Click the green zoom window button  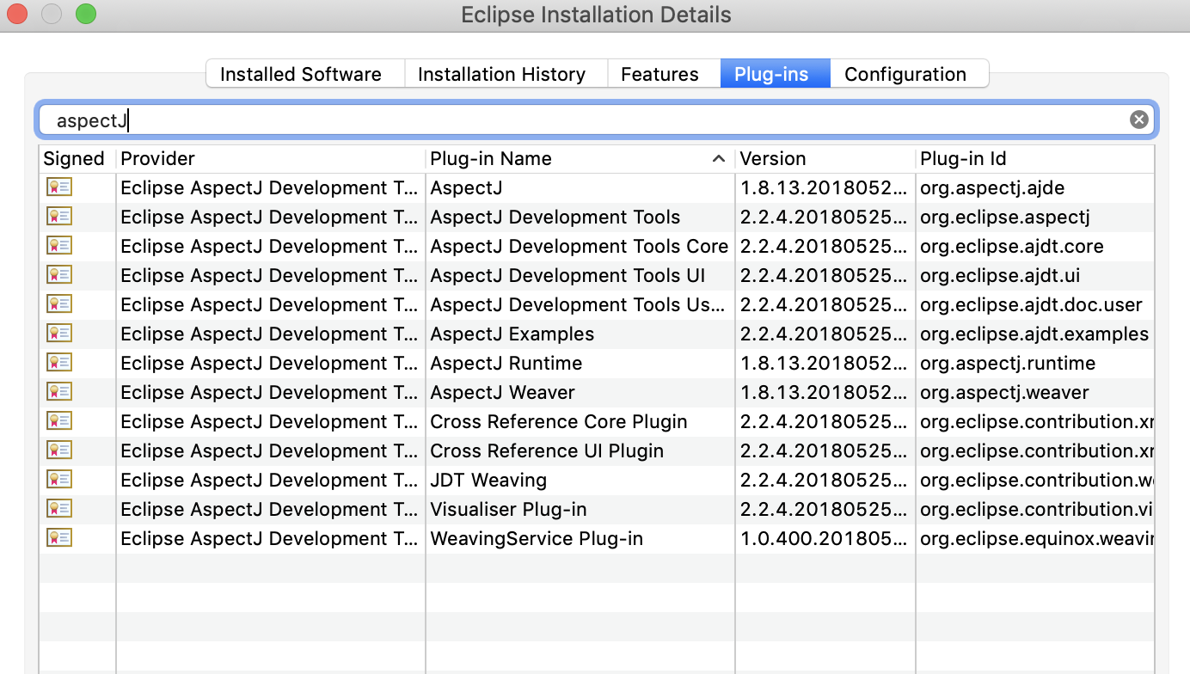click(x=86, y=14)
